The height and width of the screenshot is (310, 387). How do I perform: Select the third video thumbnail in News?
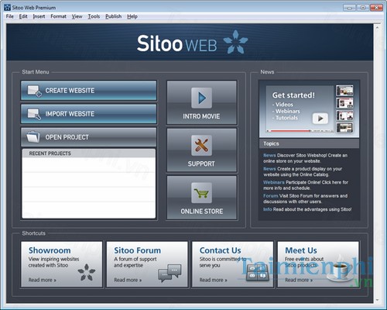pyautogui.click(x=344, y=115)
